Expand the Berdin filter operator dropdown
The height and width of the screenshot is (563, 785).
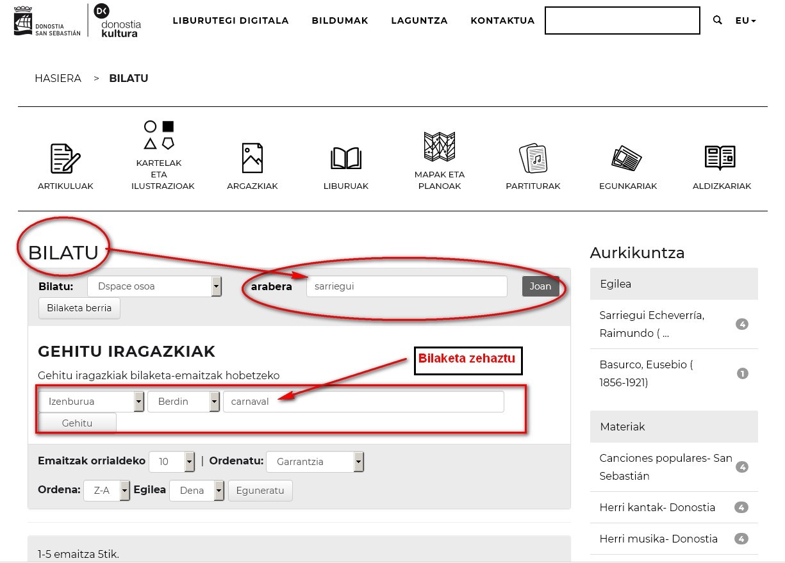tap(184, 402)
